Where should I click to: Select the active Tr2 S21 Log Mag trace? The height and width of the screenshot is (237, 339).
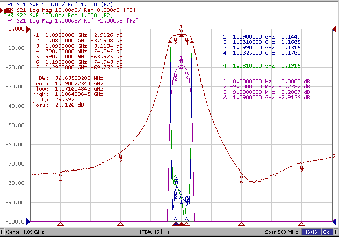click(69, 10)
